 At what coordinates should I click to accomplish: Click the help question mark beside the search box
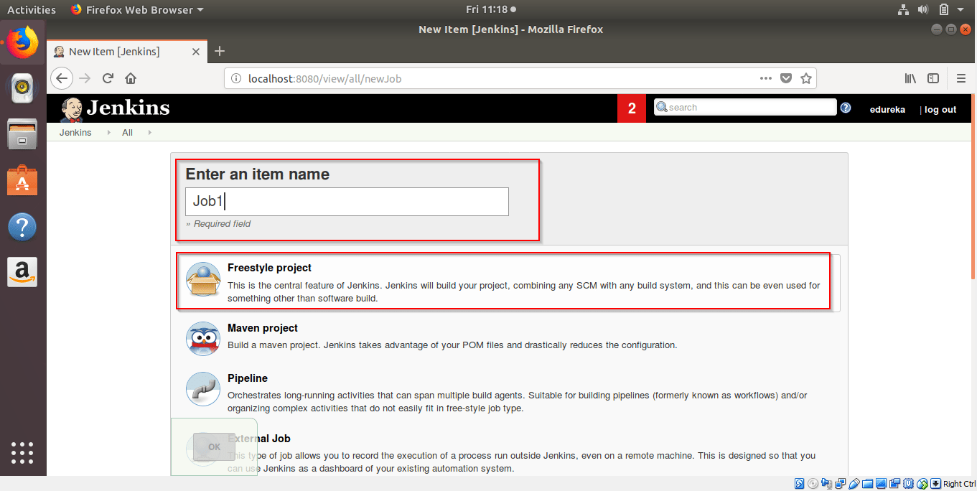tap(845, 107)
